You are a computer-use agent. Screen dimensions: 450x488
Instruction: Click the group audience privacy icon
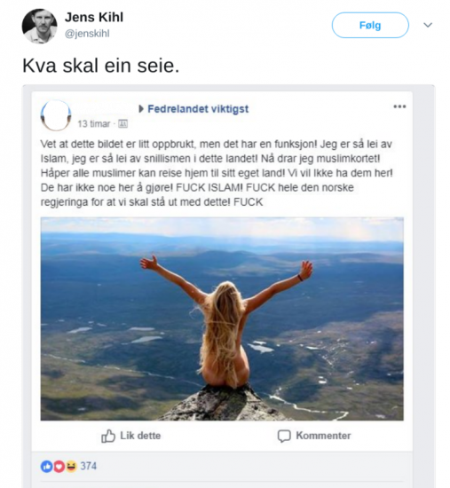(x=122, y=124)
